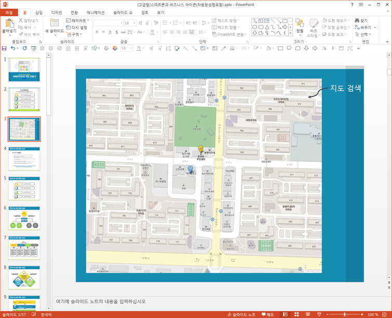Image resolution: width=392 pixels, height=318 pixels.
Task: Start slideshow from quick access toolbar icon
Action: tap(33, 48)
